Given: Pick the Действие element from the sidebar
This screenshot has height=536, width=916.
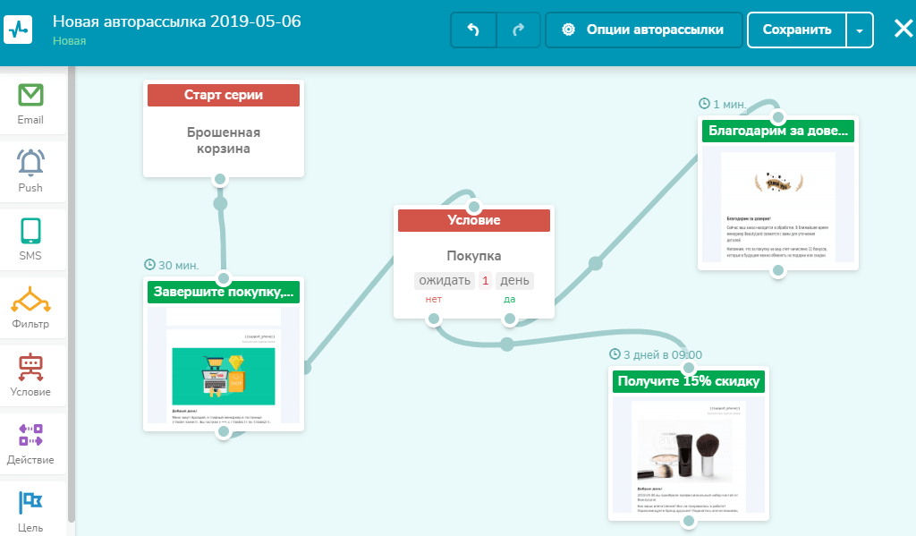Looking at the screenshot, I should [x=32, y=442].
